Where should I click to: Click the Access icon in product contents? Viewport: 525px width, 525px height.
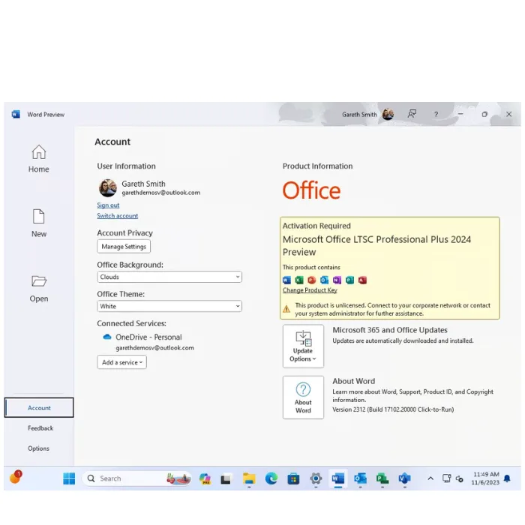click(362, 280)
